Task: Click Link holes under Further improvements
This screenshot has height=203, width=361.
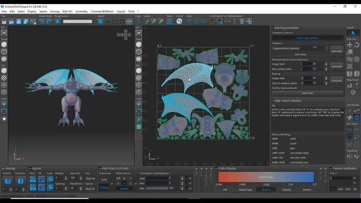Action: (x=307, y=93)
